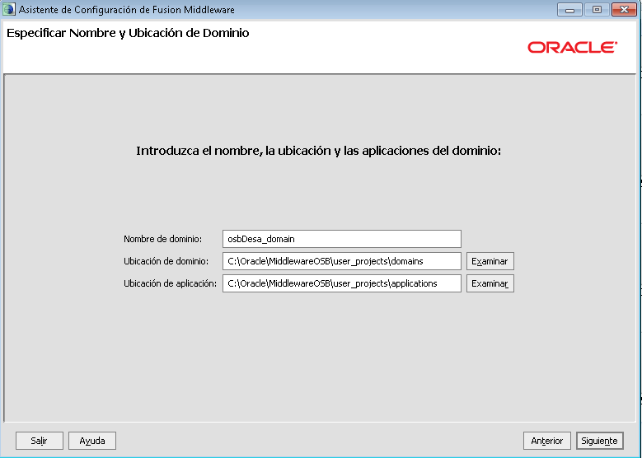Click heading 'Especificar Nombre y Ubicación de Dominio'

pyautogui.click(x=128, y=33)
